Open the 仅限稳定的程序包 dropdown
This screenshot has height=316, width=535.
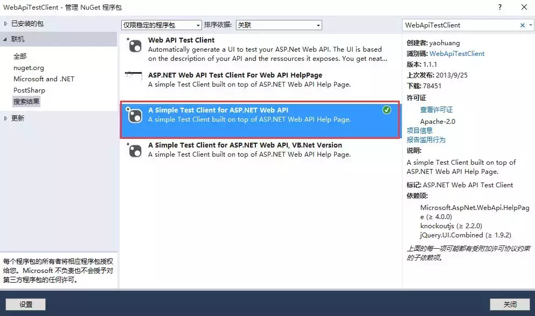point(162,25)
